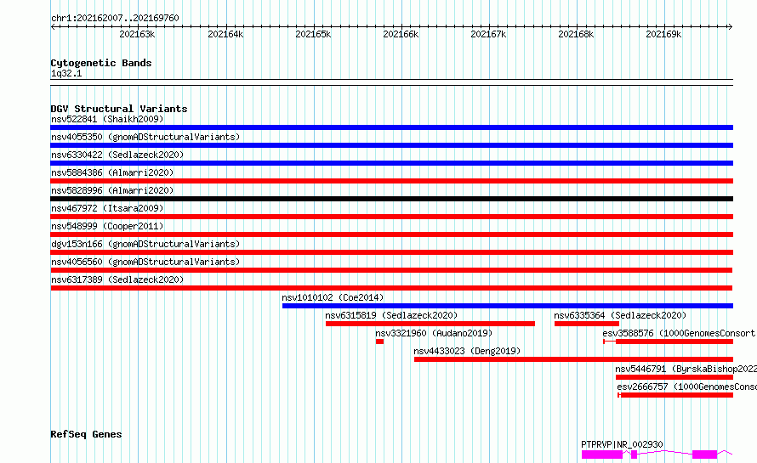Open the nsv4055350 gnomADStructuralVariants label
Screen dimensions: 757x463
tap(145, 137)
